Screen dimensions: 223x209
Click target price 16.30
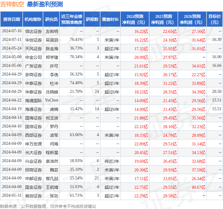coord(217,40)
